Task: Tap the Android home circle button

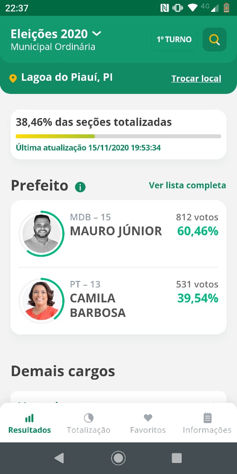Action: (x=118, y=458)
